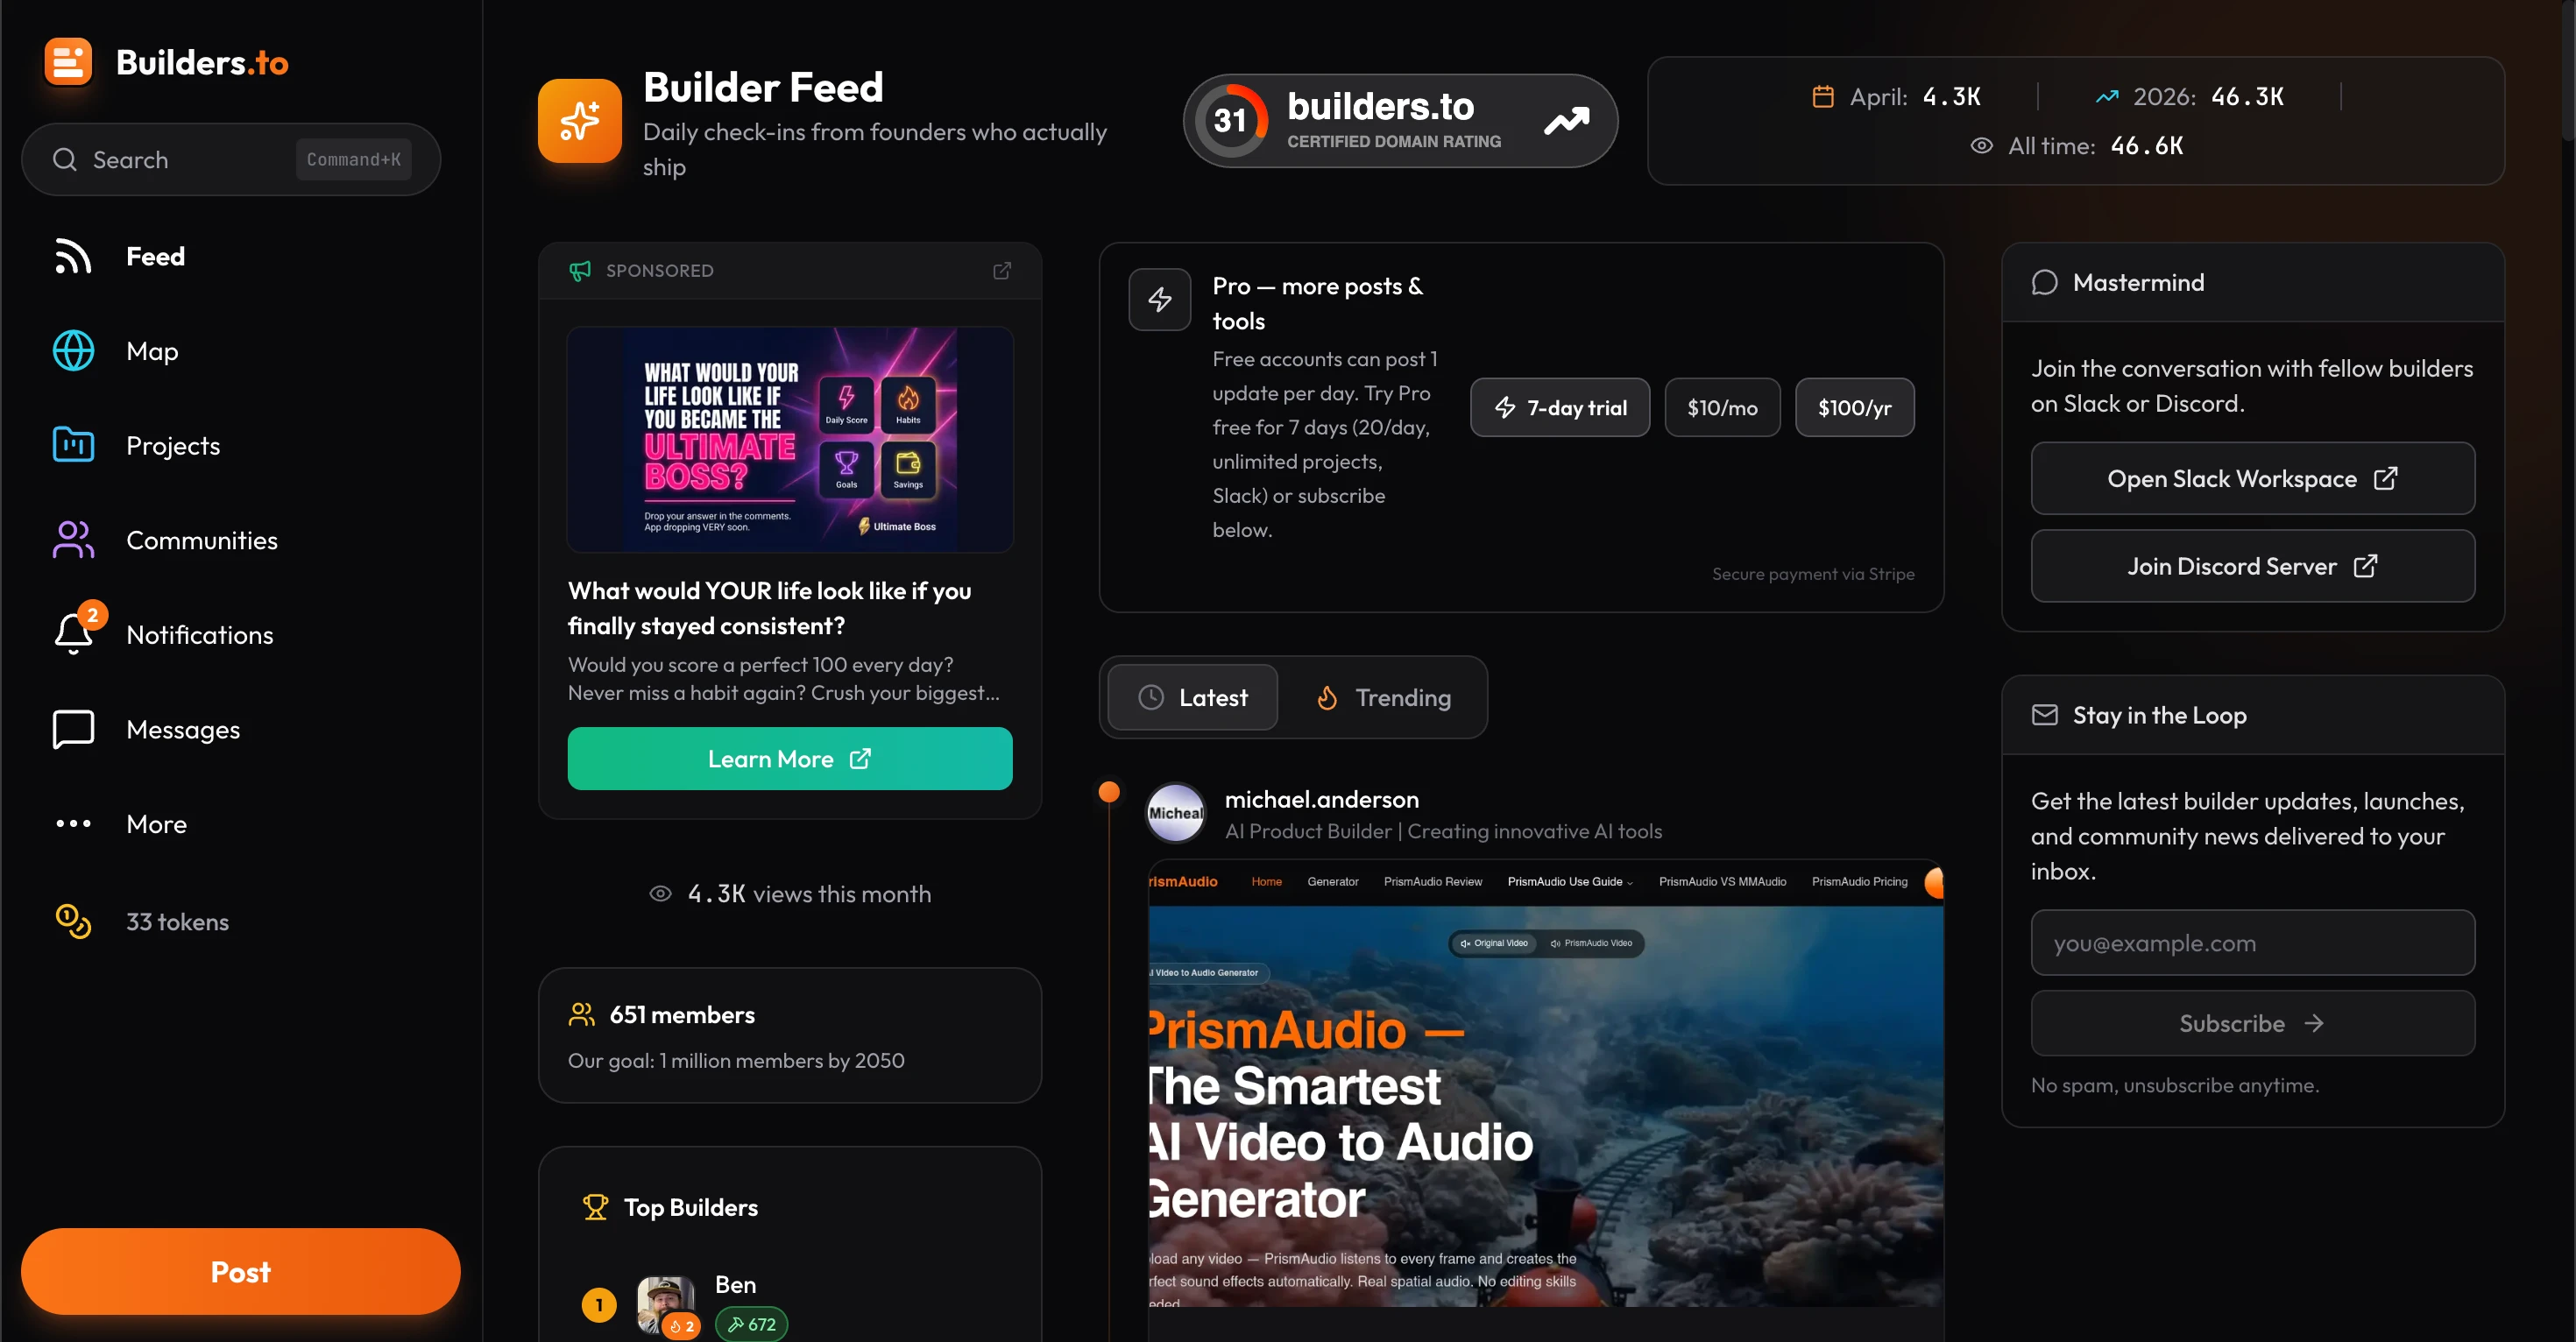The image size is (2576, 1342).
Task: Select the $100/yr plan
Action: click(x=1855, y=407)
